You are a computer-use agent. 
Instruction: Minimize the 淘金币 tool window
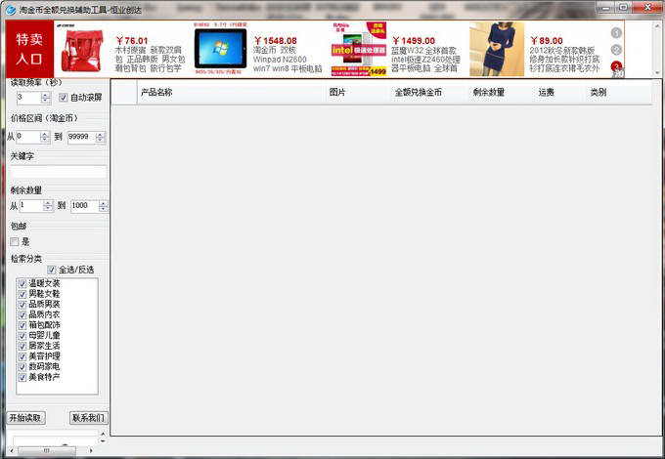[x=605, y=8]
